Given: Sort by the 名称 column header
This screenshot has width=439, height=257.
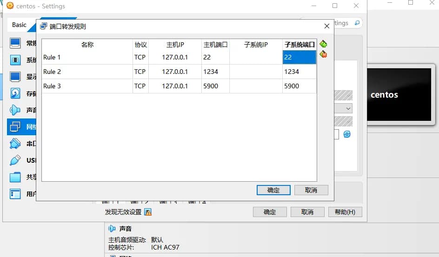Looking at the screenshot, I should (x=87, y=45).
